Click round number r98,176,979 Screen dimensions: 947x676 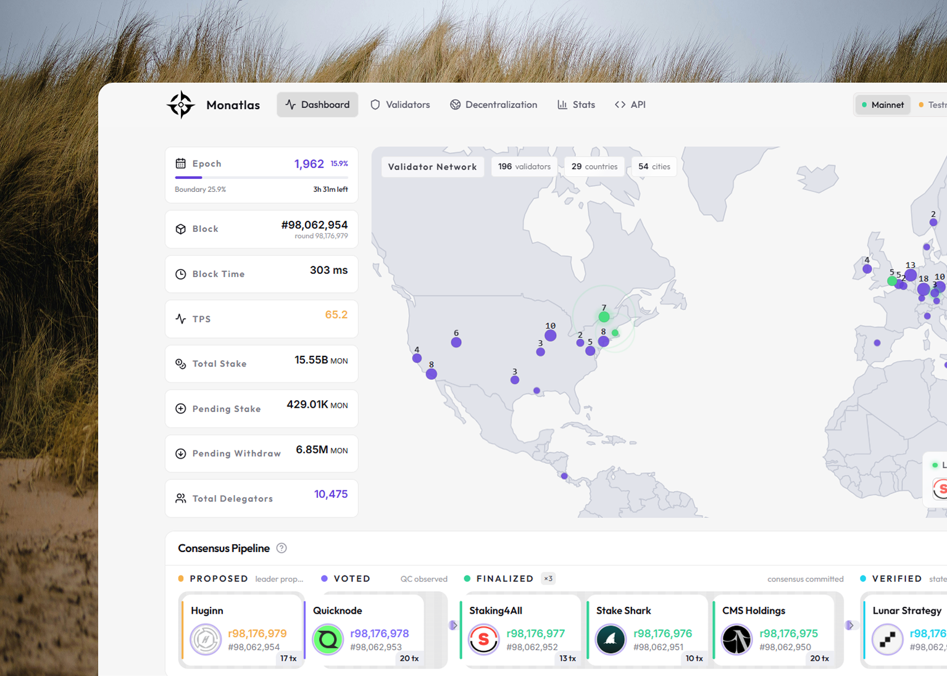[x=257, y=633]
